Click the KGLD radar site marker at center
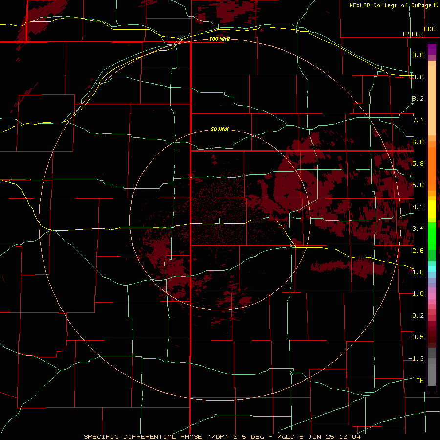440x440 pixels. pos(220,221)
